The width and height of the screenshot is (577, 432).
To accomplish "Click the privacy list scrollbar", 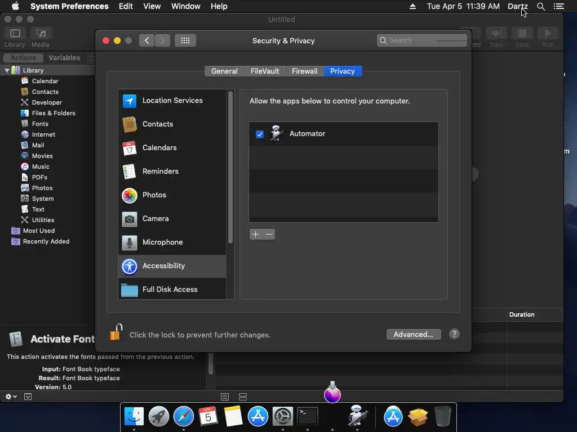I will (230, 168).
